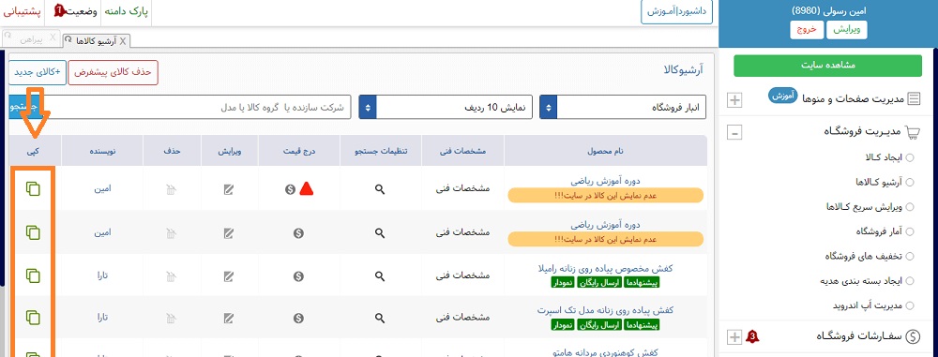Click the red notification bell beside سفارشات فروشگاه

pyautogui.click(x=752, y=336)
